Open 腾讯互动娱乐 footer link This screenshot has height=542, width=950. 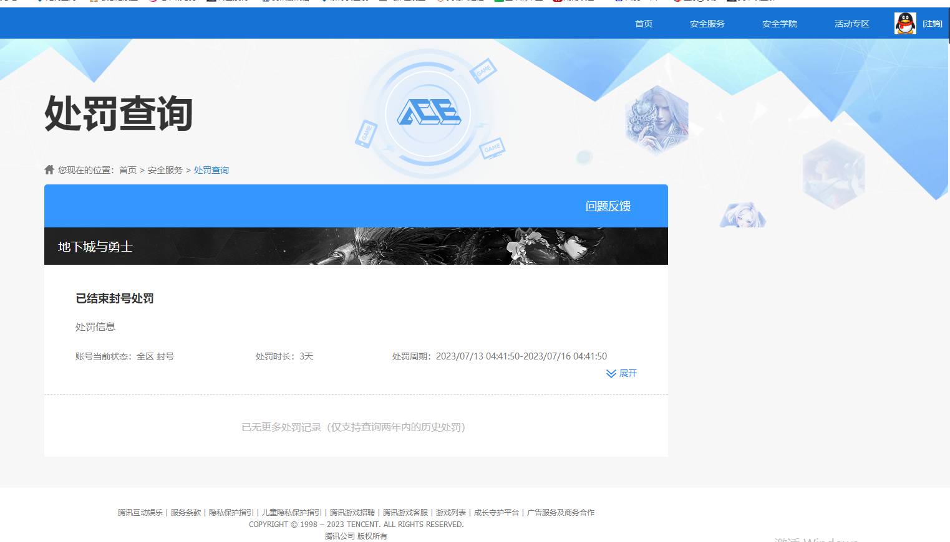[x=140, y=512]
